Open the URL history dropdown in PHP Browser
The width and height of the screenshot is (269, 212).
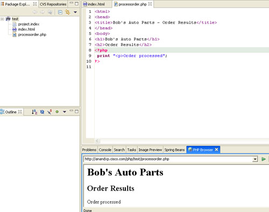coord(255,159)
